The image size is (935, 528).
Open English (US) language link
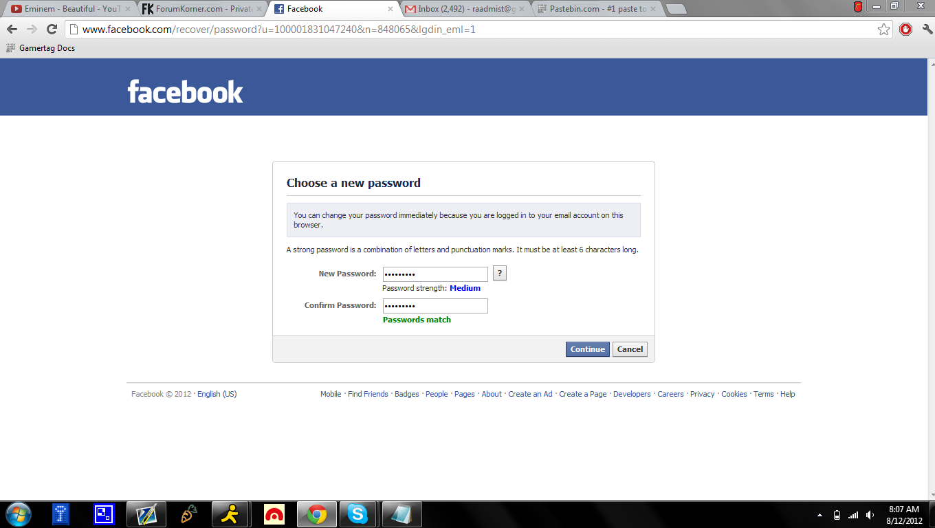pos(217,394)
